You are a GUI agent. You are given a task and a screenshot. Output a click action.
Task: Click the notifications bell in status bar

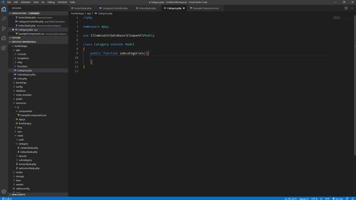click(353, 199)
